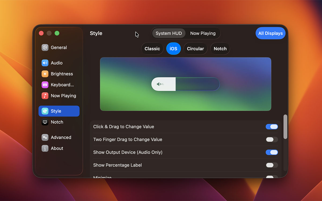The height and width of the screenshot is (201, 322).
Task: Select the Notch style button
Action: [x=220, y=49]
